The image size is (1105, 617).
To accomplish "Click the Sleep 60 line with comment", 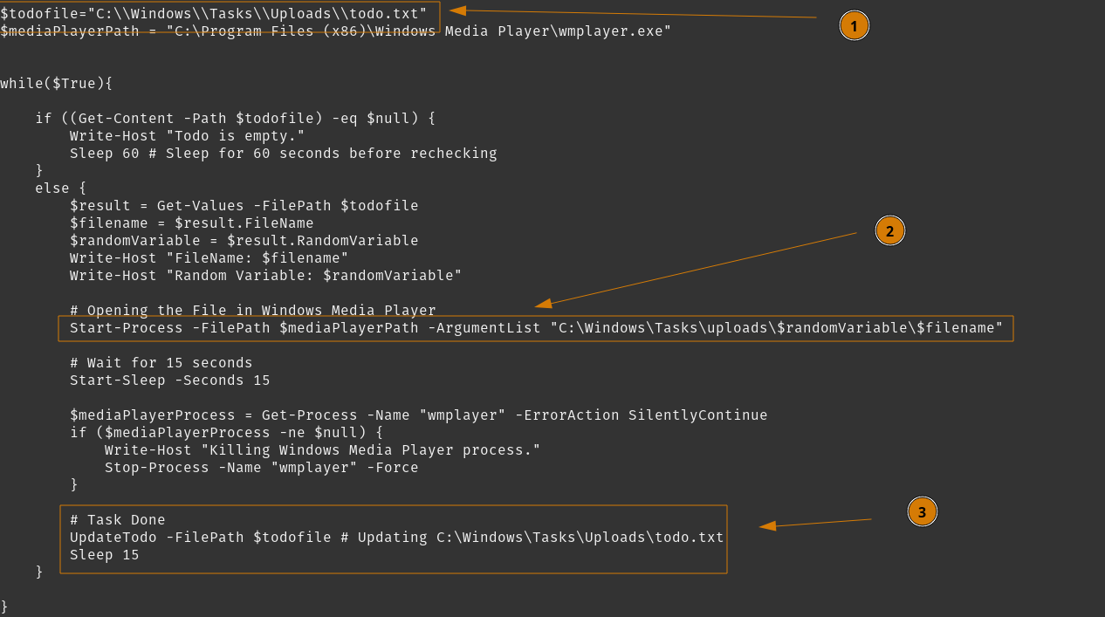I will (x=283, y=154).
